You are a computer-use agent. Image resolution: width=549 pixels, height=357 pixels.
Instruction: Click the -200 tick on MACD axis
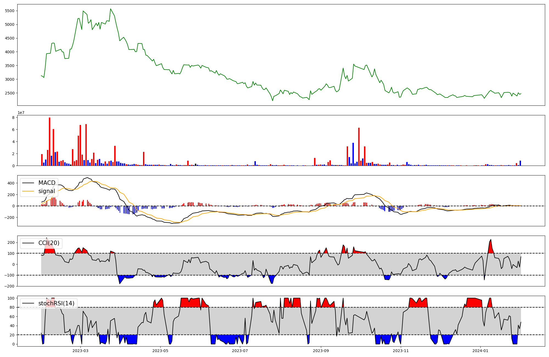[x=10, y=217]
